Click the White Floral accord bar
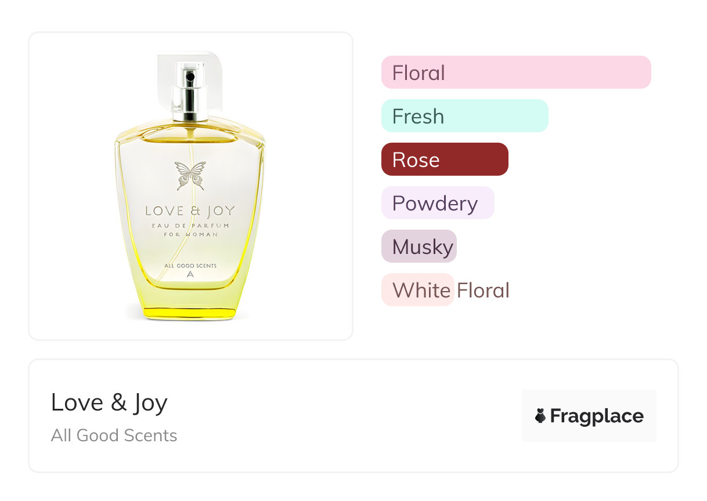The image size is (707, 501). coord(417,290)
